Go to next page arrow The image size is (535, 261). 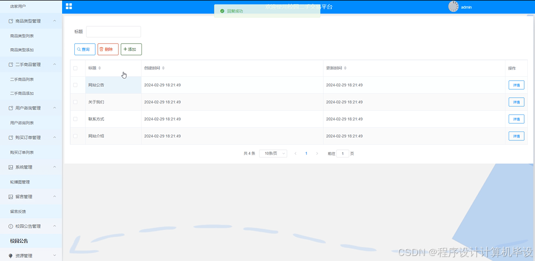click(317, 153)
